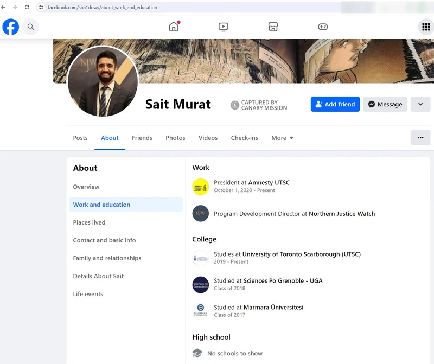
Task: Open the Marketplace storefront icon
Action: pos(273,27)
